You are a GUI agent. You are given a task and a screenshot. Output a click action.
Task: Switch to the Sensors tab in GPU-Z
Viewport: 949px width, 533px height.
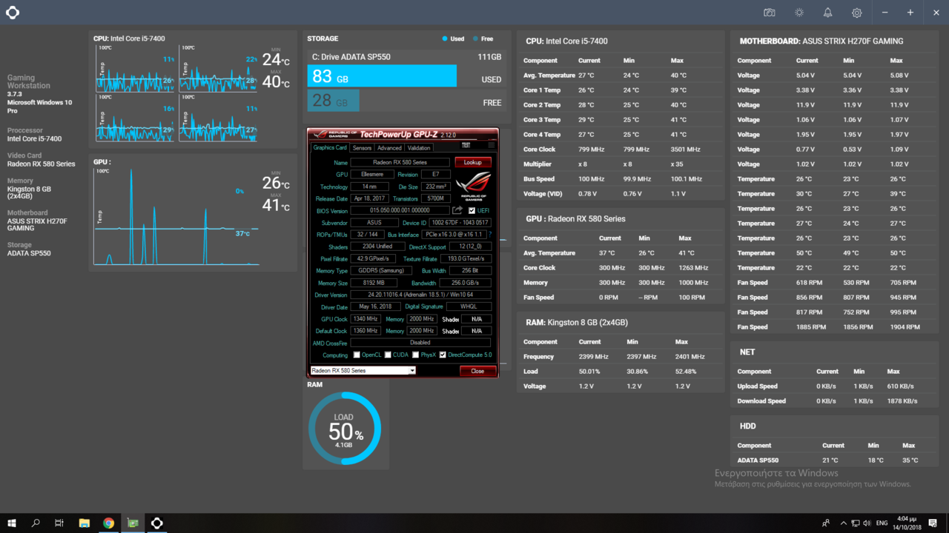362,147
